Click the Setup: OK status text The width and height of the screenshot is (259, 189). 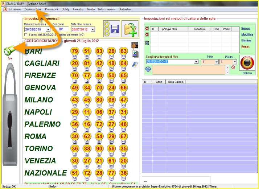tap(9, 186)
